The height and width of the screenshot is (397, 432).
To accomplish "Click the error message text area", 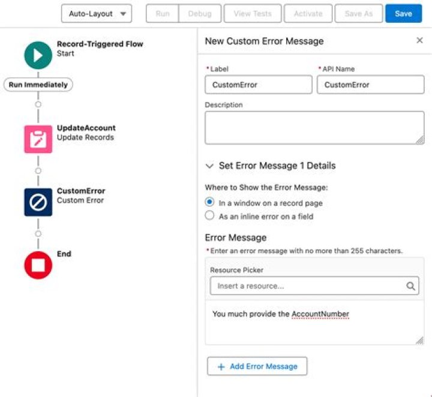I will [x=314, y=323].
